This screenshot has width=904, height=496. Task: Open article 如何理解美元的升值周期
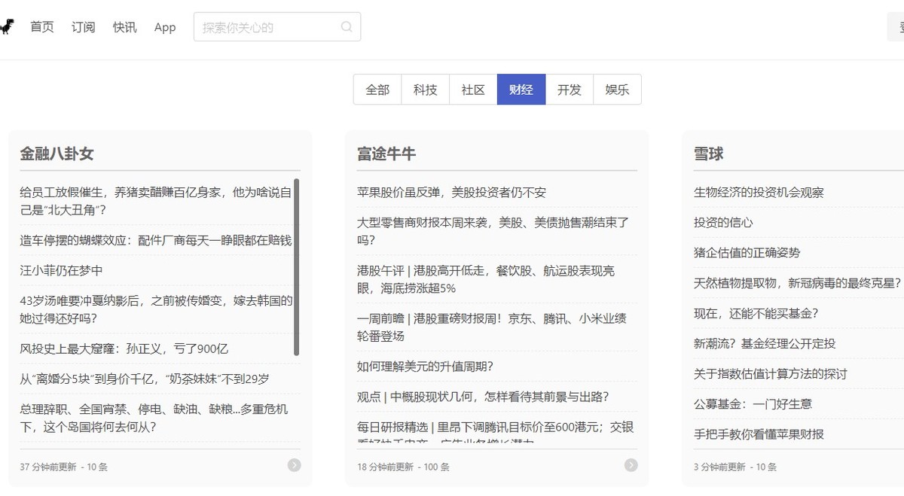tap(426, 367)
